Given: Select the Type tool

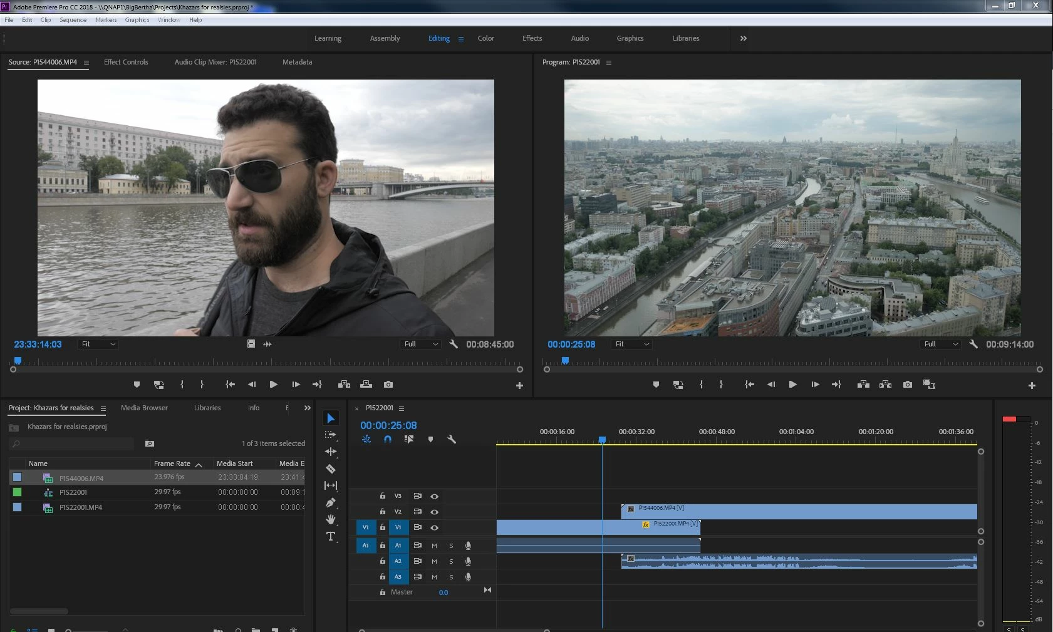Looking at the screenshot, I should 331,536.
